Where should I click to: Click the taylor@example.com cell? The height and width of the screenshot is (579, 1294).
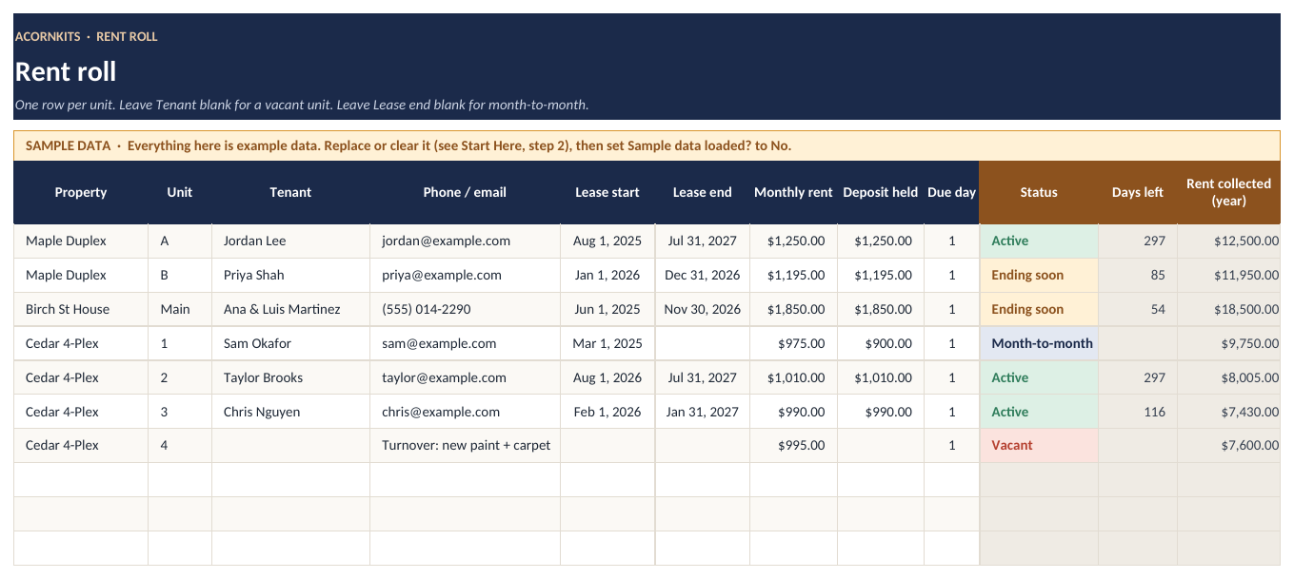coord(465,377)
